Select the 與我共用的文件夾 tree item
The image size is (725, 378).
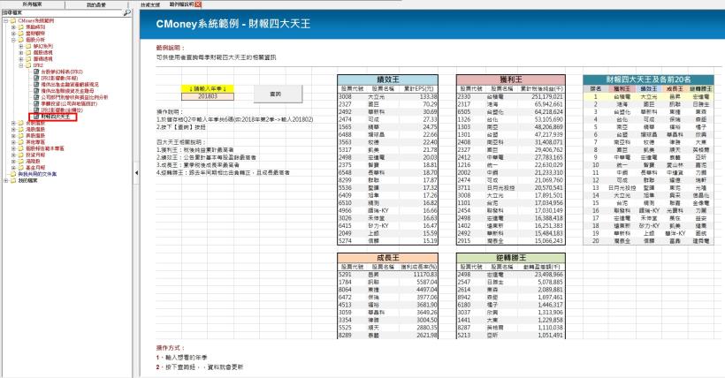tap(37, 174)
